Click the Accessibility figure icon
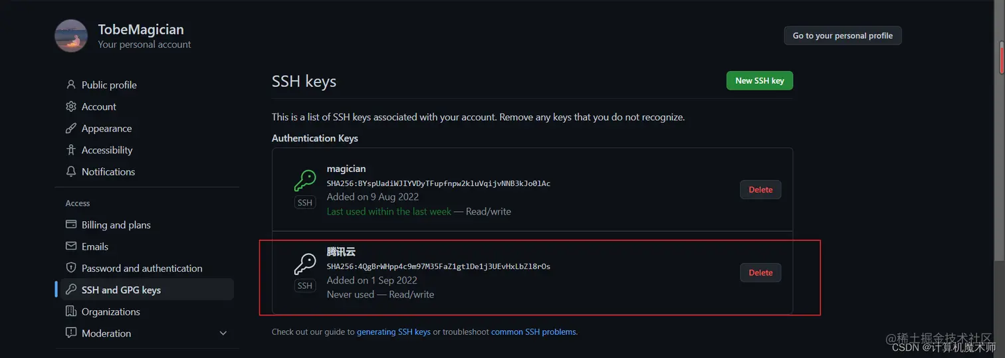1005x358 pixels. [71, 150]
